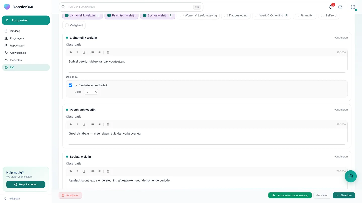The width and height of the screenshot is (362, 203).
Task: Click the Versturen ter ondertekening button
Action: (x=290, y=195)
